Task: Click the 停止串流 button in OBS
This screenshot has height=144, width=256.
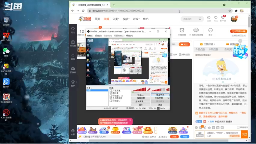Action: (x=160, y=95)
